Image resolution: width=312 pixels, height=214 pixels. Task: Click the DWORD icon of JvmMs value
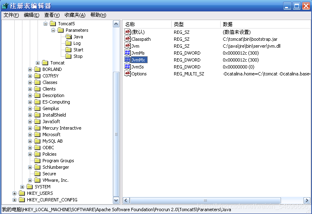(x=128, y=53)
